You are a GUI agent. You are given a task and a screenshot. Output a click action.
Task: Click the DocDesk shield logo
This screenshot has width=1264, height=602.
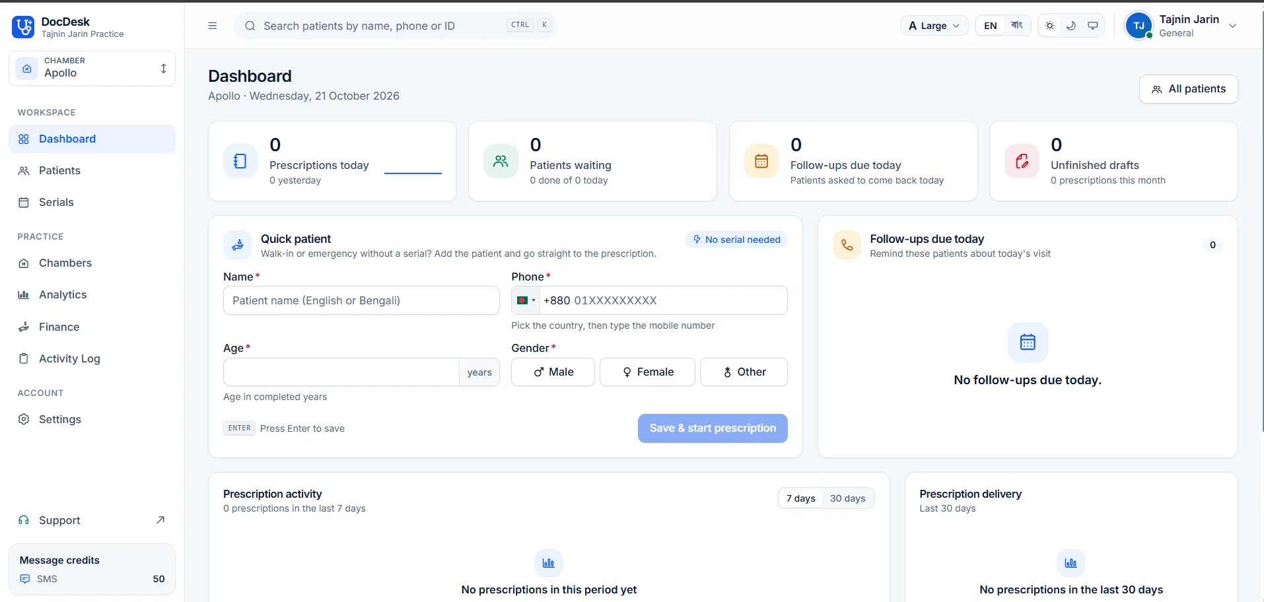(23, 27)
